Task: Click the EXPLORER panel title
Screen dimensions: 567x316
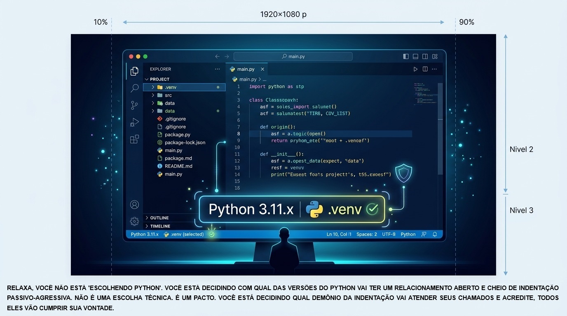Action: (x=160, y=69)
